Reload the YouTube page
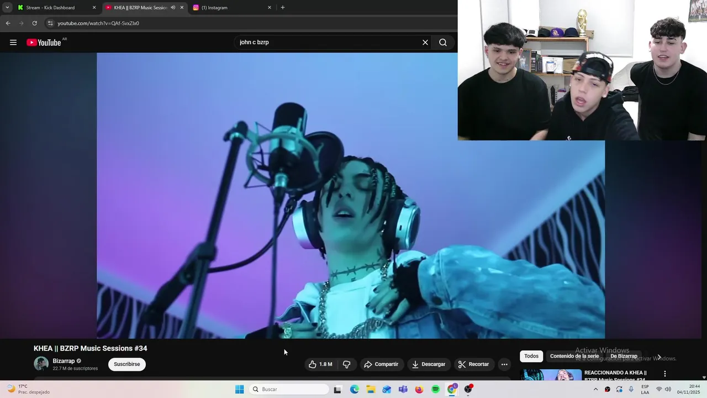The height and width of the screenshot is (398, 707). tap(34, 23)
